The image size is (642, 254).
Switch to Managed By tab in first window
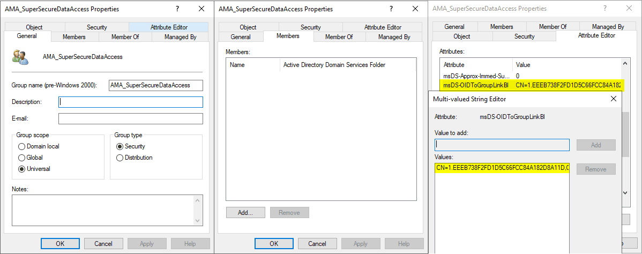[180, 37]
